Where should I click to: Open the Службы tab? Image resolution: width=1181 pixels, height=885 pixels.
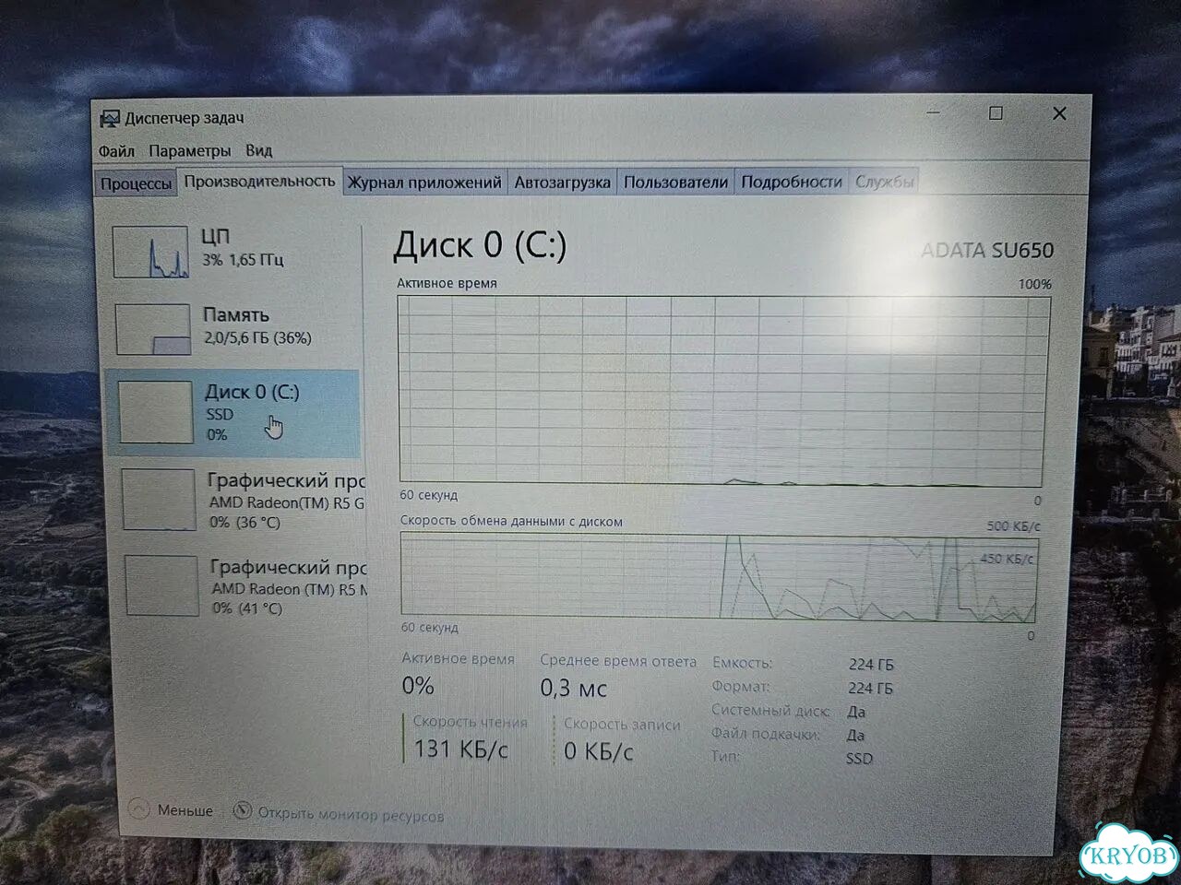pyautogui.click(x=884, y=182)
